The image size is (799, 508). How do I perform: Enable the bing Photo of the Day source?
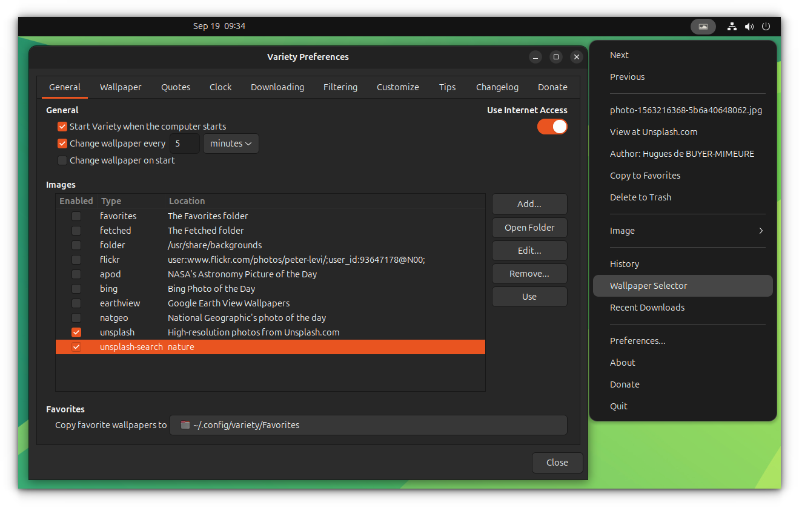pyautogui.click(x=76, y=288)
